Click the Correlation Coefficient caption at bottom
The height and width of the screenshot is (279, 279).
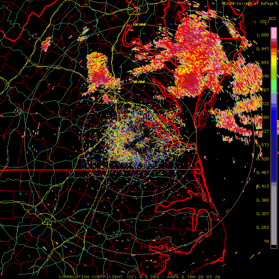pyautogui.click(x=139, y=277)
